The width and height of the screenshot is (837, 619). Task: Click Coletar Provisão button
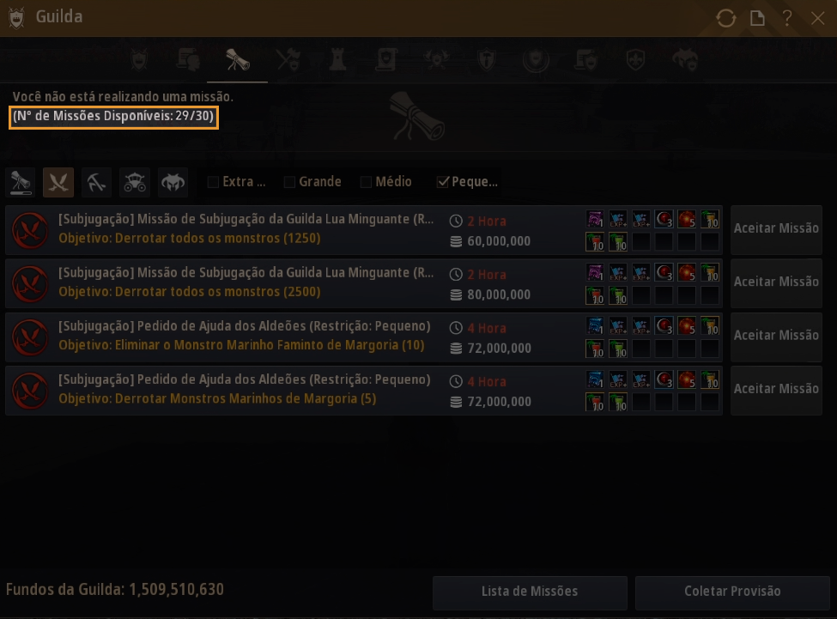[x=732, y=592]
